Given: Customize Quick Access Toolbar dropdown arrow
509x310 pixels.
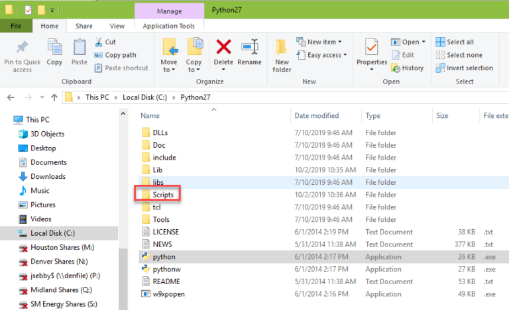Looking at the screenshot, I should pyautogui.click(x=52, y=11).
